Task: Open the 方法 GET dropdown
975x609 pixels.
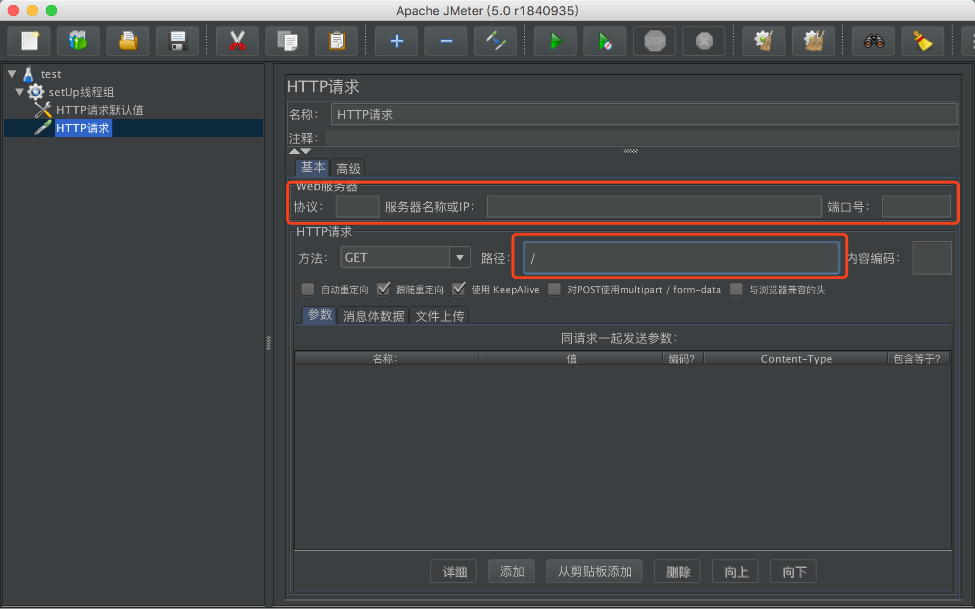Action: tap(406, 257)
